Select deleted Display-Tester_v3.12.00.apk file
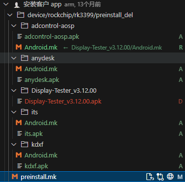Viewport: 185px width, 182px height. click(x=63, y=102)
